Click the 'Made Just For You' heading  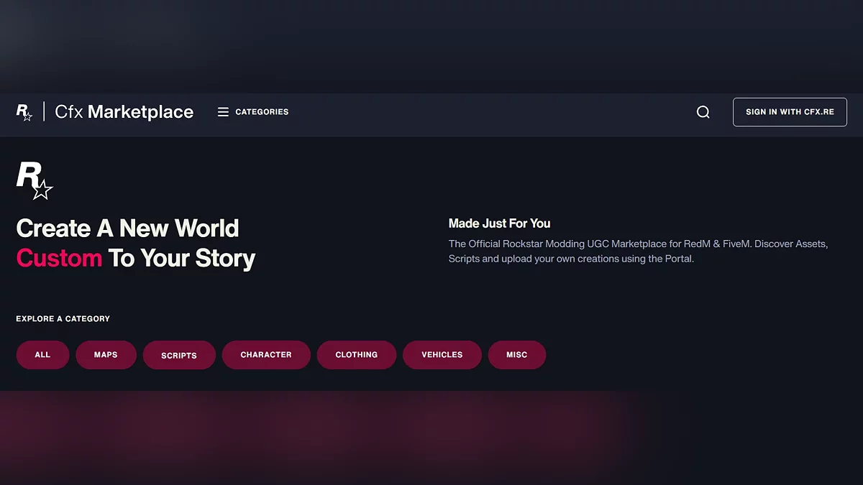[x=500, y=223]
